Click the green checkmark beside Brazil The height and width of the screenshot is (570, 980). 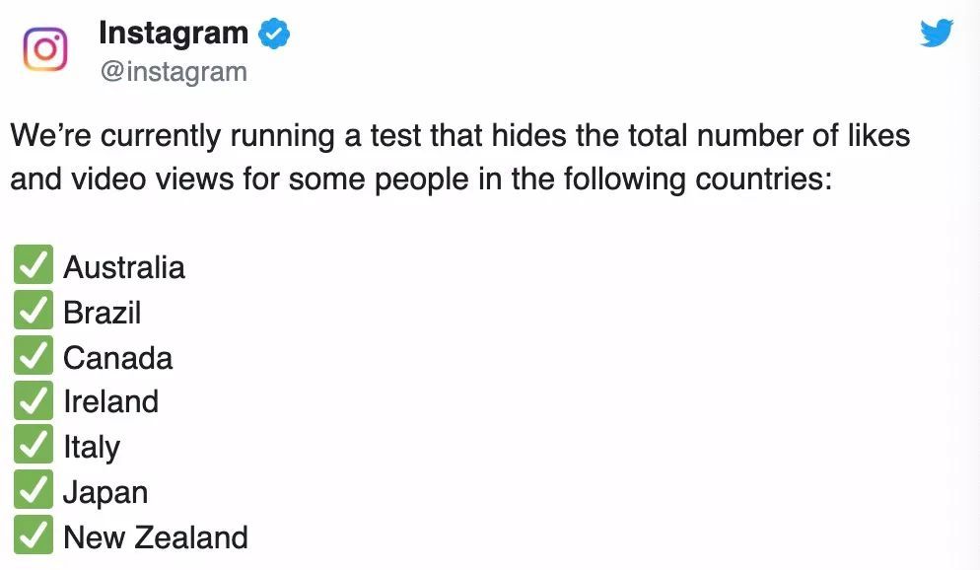click(x=33, y=310)
